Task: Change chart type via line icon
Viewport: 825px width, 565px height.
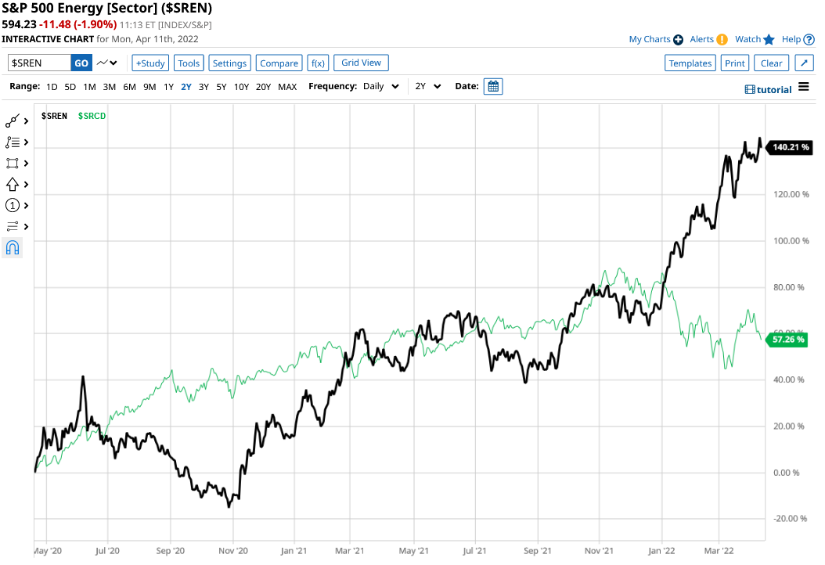Action: coord(106,63)
